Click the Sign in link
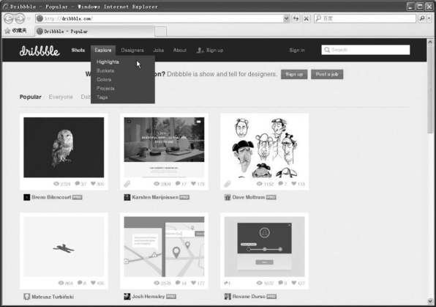 (x=297, y=50)
